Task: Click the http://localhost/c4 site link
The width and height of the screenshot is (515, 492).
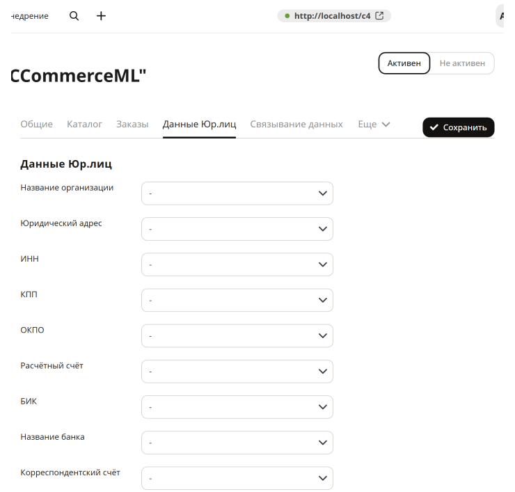Action: (x=332, y=16)
